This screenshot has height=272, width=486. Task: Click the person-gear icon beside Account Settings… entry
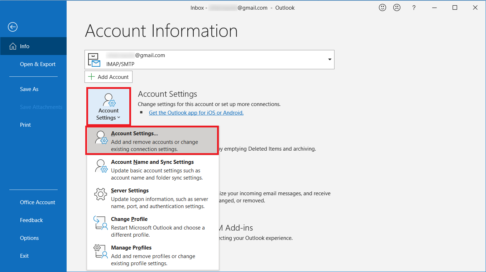tap(101, 137)
